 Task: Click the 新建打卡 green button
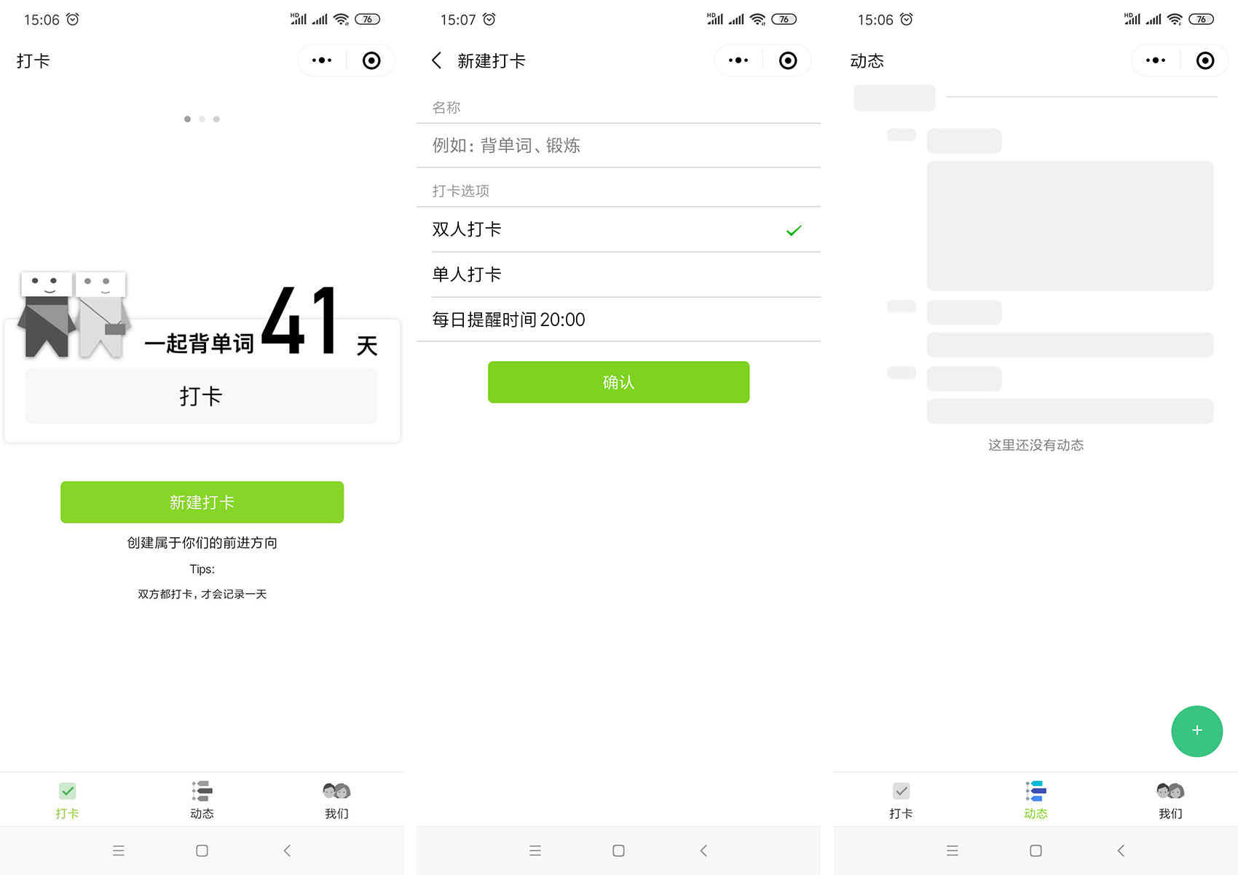(202, 502)
